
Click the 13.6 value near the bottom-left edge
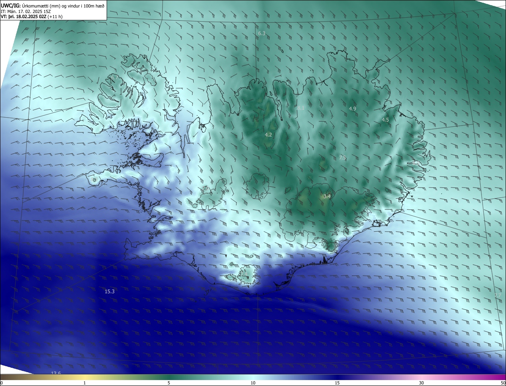tap(56, 373)
